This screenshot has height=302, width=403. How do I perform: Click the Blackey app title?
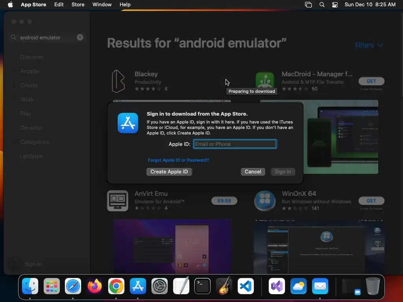click(146, 74)
